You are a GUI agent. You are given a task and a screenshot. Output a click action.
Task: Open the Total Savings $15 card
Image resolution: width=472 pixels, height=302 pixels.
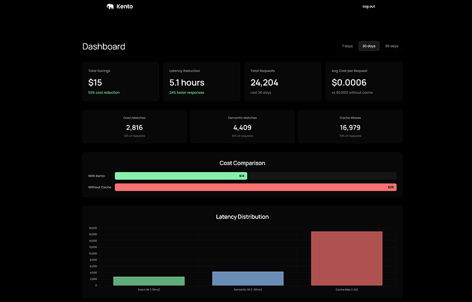[x=121, y=82]
